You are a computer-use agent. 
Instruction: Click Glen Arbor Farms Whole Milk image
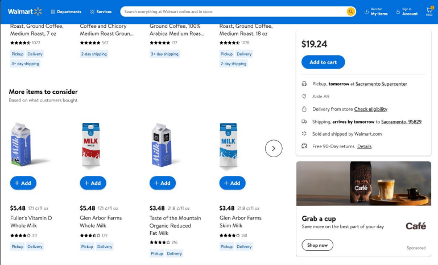[x=93, y=145]
